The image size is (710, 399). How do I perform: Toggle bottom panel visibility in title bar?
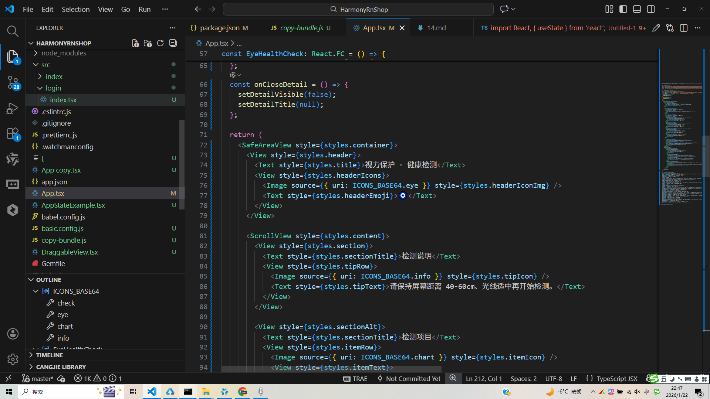point(637,9)
